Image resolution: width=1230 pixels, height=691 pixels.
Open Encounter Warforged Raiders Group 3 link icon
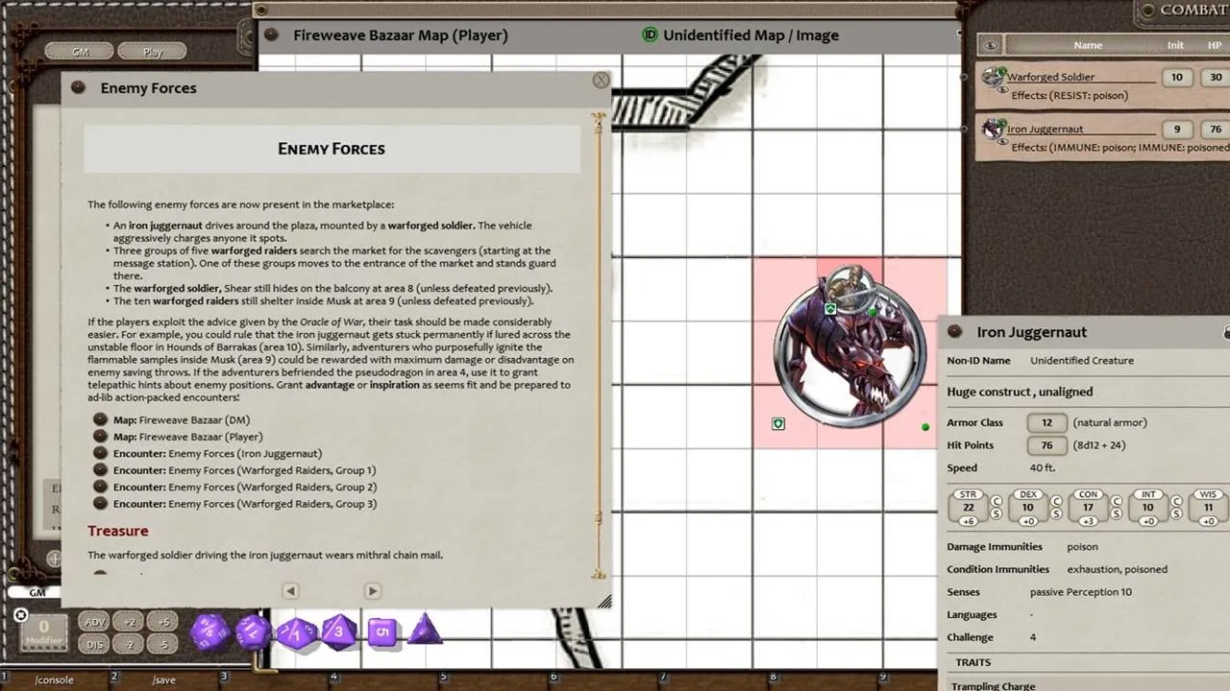(x=100, y=504)
